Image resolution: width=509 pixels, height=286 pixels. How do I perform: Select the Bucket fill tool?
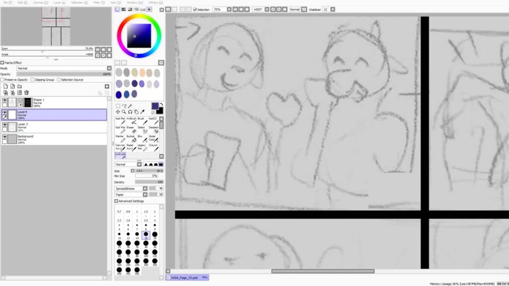pos(131,138)
